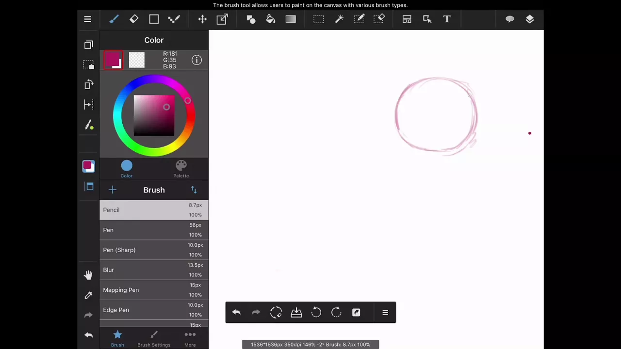Select the rectangular selection tool
Viewport: 621px width, 349px height.
(319, 19)
